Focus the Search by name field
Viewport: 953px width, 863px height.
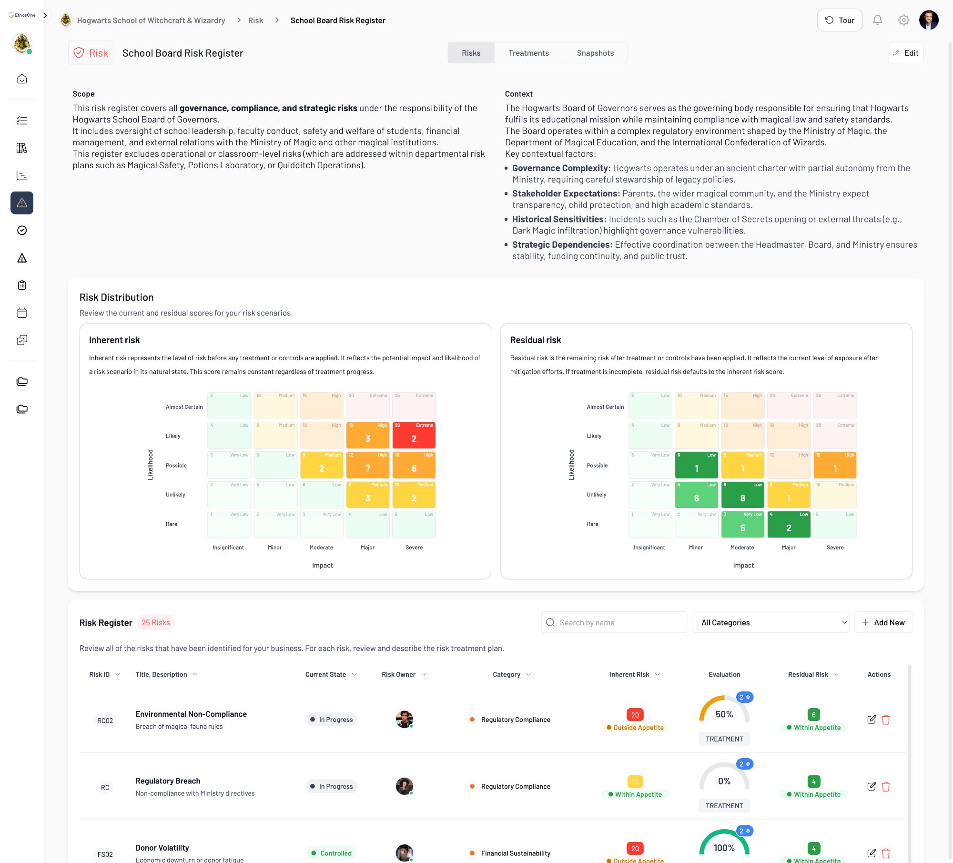tap(614, 622)
